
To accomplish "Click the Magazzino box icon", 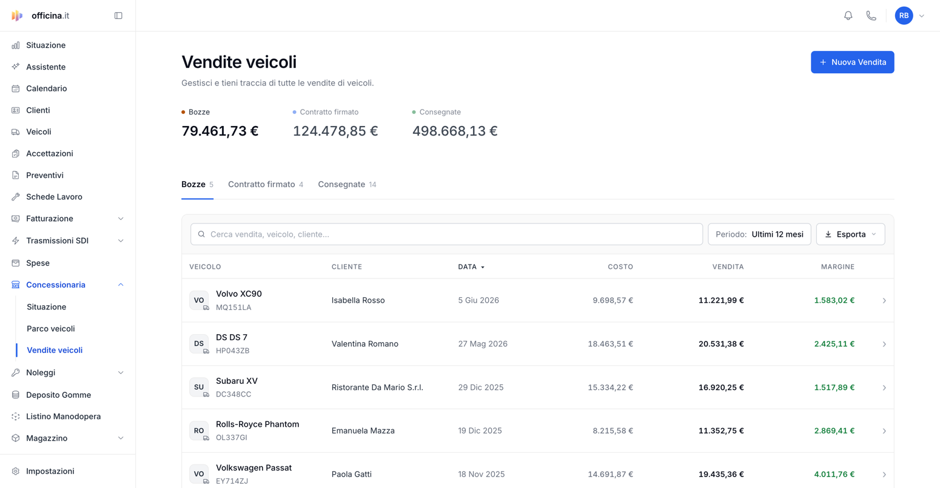I will (16, 438).
